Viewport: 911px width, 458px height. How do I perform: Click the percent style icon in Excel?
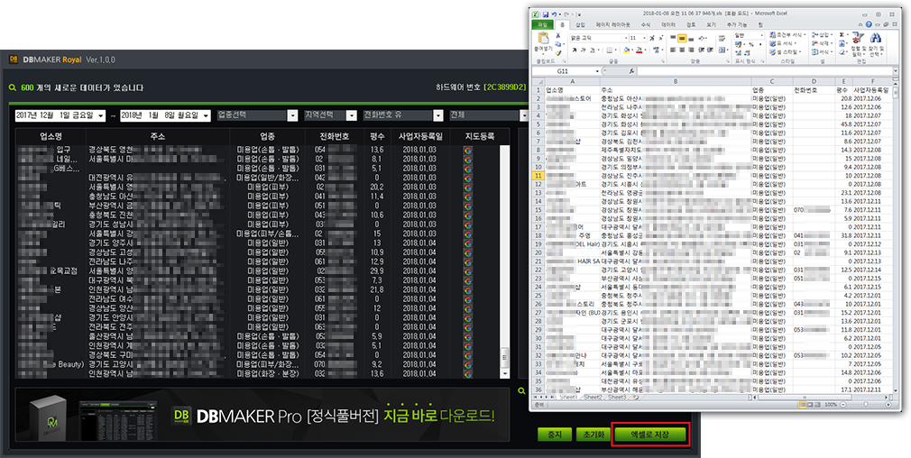(750, 44)
